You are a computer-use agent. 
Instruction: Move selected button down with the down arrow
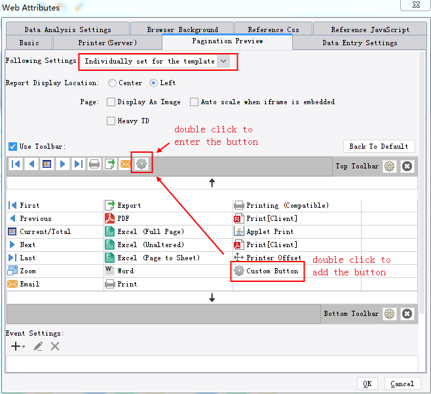click(x=212, y=298)
